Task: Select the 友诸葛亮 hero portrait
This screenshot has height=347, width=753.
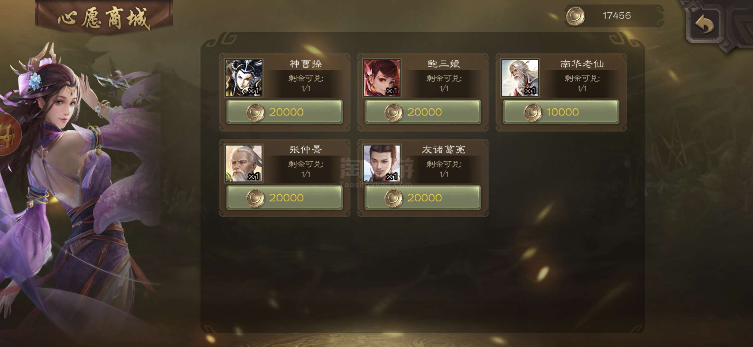Action: pos(381,164)
